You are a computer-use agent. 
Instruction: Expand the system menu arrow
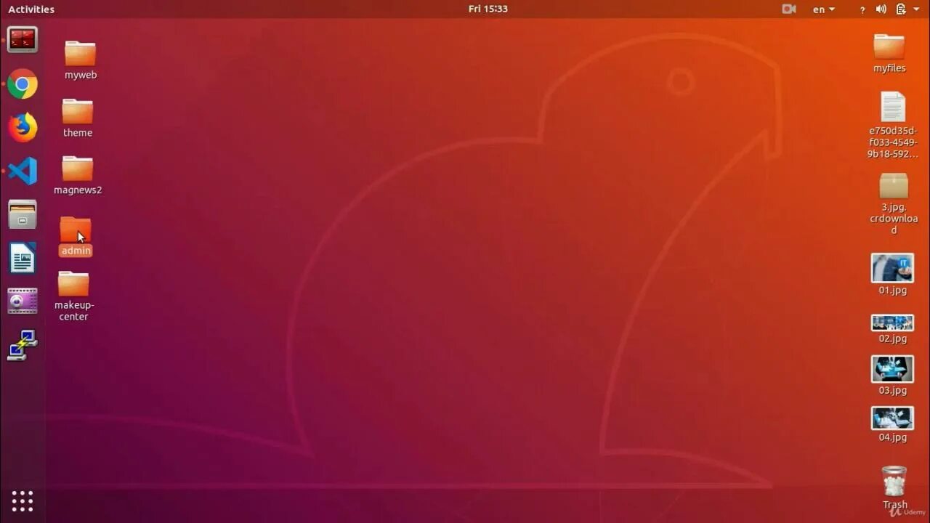tap(916, 9)
